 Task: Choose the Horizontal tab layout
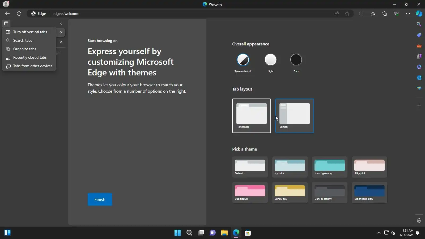[x=252, y=116]
